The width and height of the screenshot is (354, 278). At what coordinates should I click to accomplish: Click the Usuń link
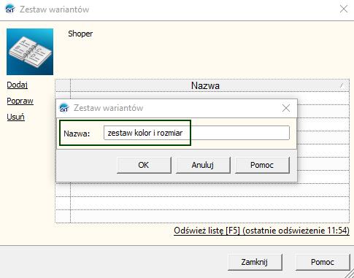[15, 117]
